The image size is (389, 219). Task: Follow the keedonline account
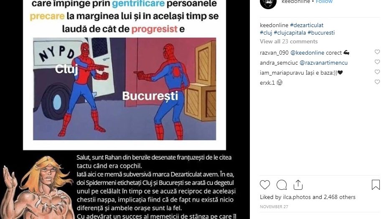[x=324, y=2]
